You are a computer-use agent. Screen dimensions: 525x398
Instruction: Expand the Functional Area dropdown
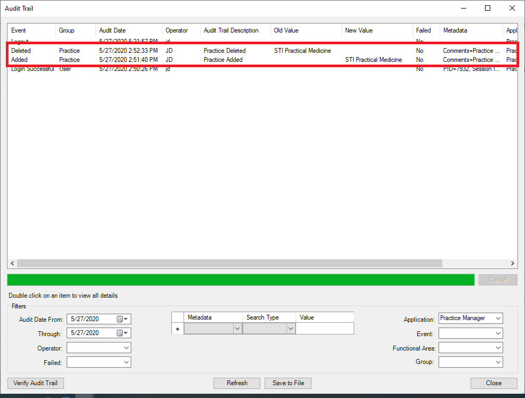point(498,348)
